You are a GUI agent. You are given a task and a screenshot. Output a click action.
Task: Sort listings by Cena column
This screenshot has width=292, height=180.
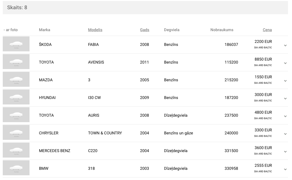267,30
